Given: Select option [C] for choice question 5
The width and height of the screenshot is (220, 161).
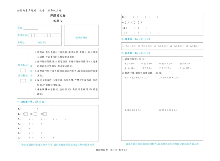Looking at the screenshot, I should 198,46.
